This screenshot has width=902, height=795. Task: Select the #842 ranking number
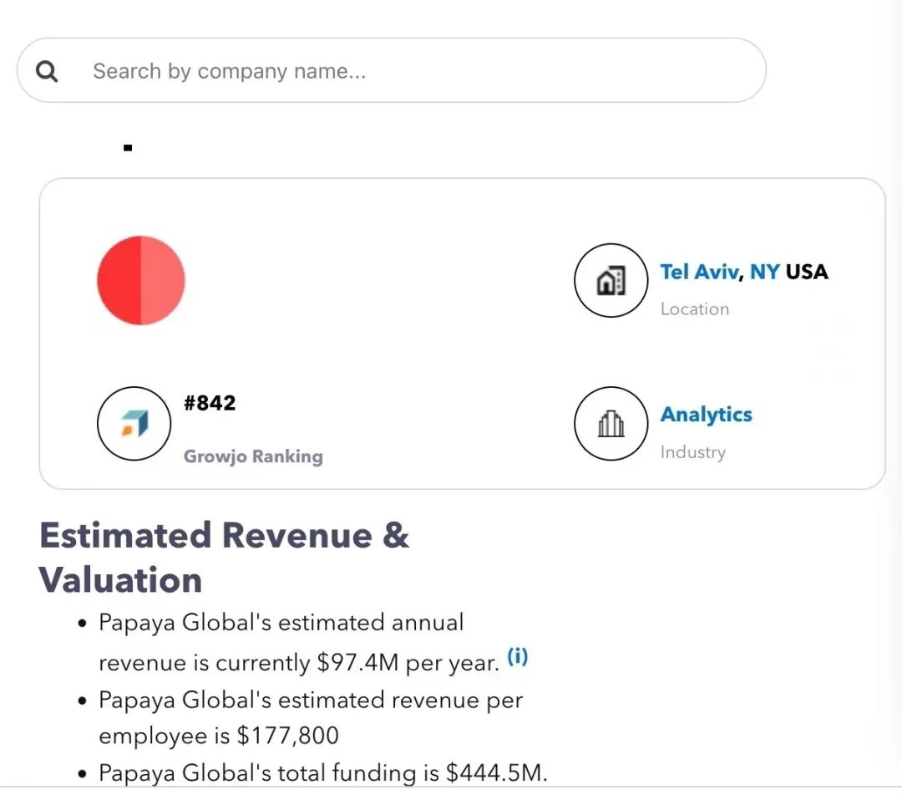(210, 403)
